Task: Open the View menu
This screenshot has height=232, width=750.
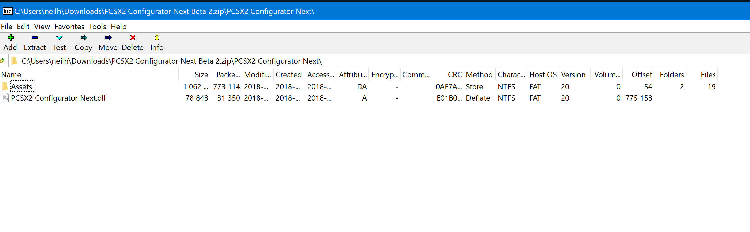Action: point(42,27)
